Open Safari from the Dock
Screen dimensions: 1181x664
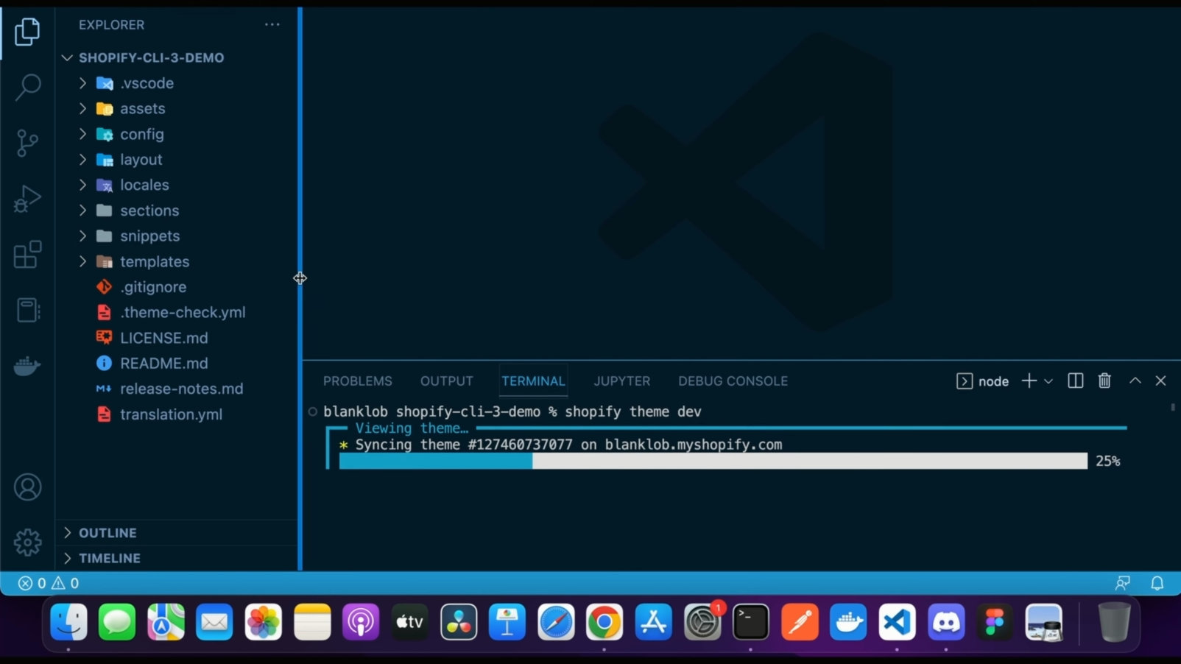click(x=556, y=623)
